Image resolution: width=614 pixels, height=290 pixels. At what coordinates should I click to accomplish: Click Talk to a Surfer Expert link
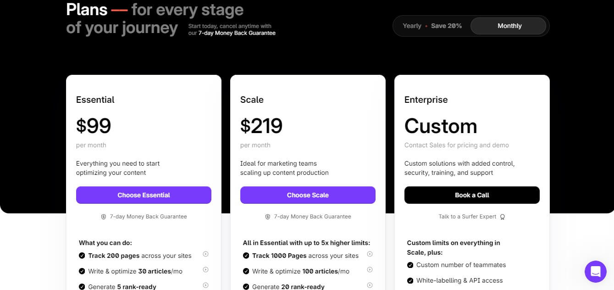tap(467, 217)
